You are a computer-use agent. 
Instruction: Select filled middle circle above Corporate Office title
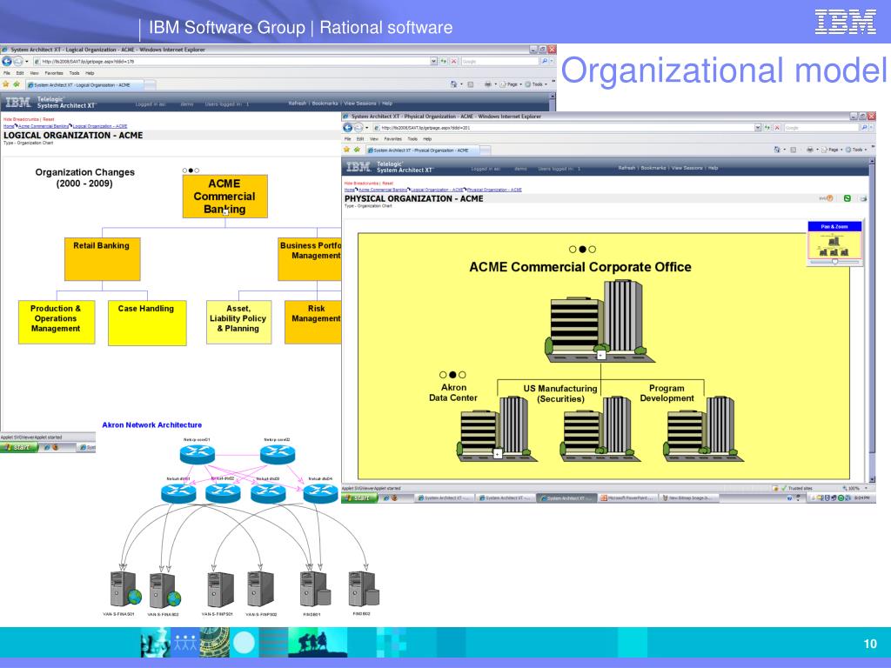pos(582,250)
